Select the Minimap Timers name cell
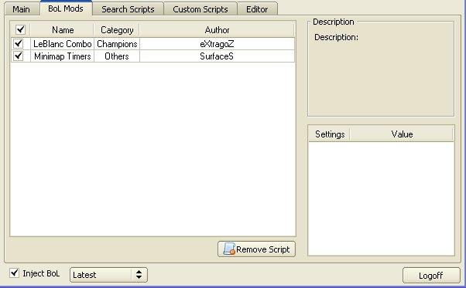Viewport: 466px width, 288px height. coord(63,56)
